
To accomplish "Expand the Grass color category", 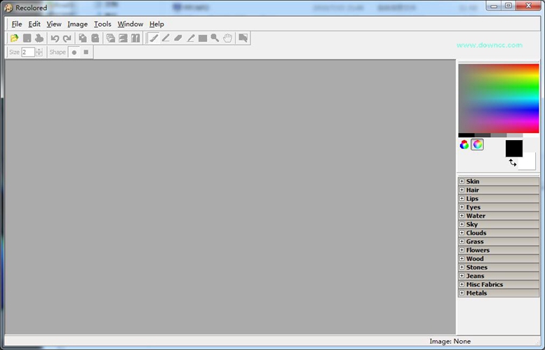I will [462, 241].
